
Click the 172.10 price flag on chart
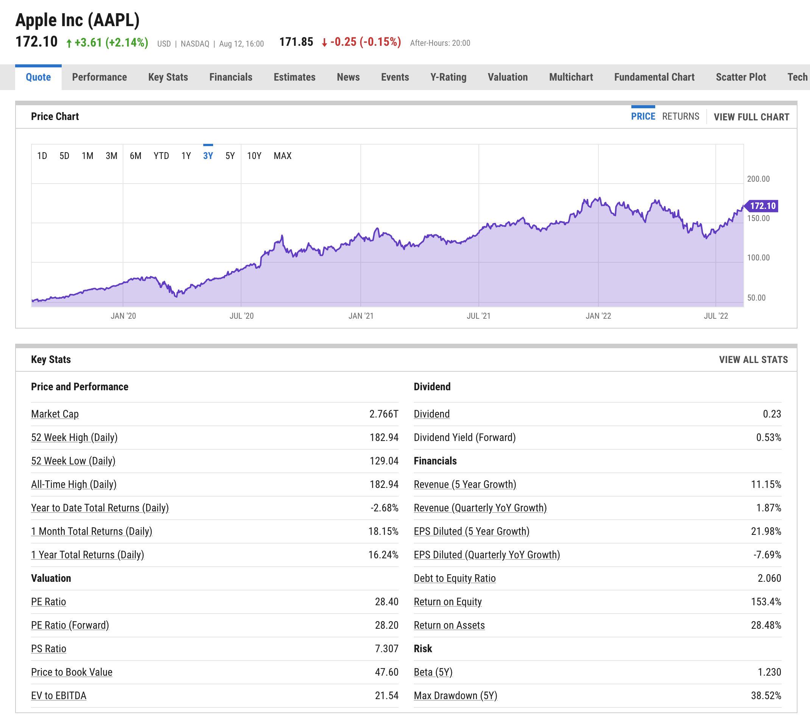pos(762,206)
